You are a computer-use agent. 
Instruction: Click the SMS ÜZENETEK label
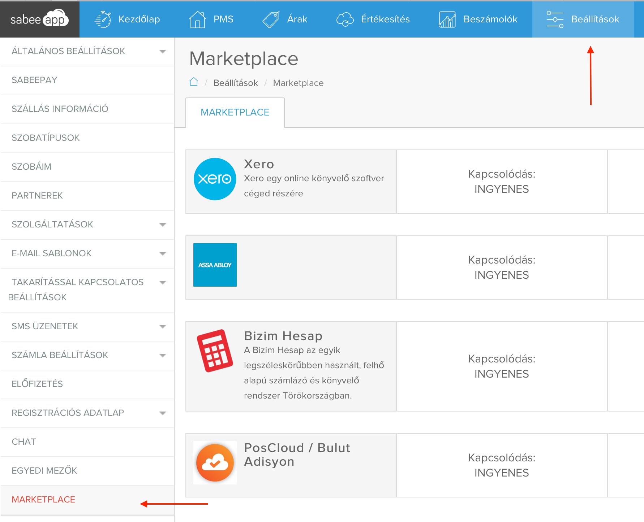point(45,326)
